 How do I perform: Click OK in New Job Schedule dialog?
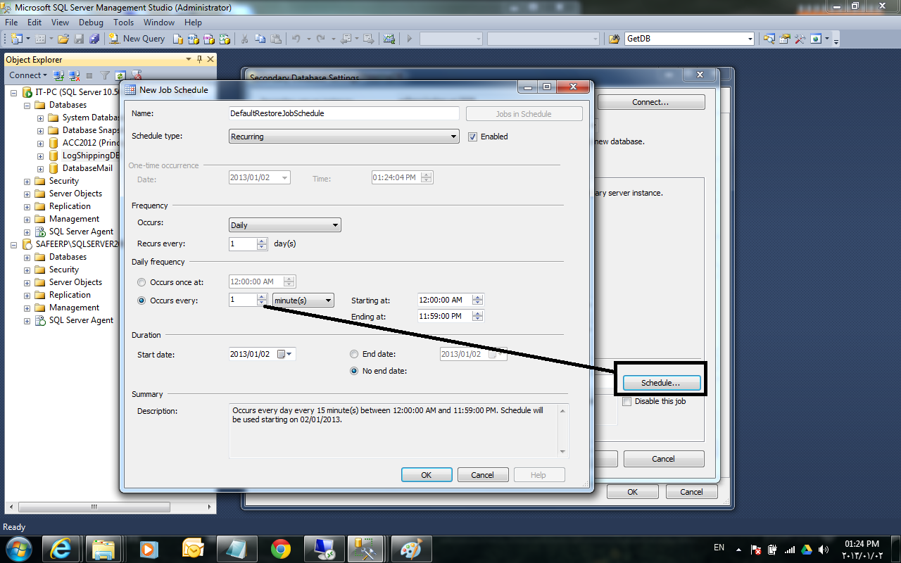[x=427, y=475]
